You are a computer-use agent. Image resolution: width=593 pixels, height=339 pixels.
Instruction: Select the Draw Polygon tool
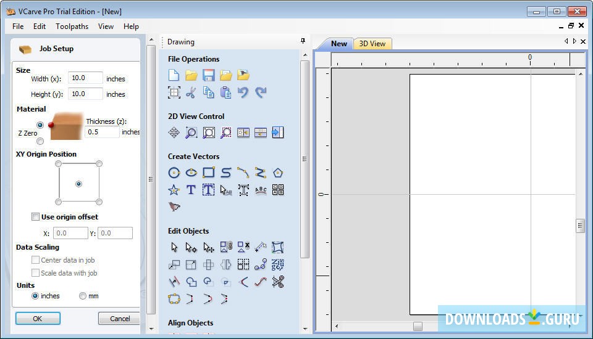click(278, 173)
